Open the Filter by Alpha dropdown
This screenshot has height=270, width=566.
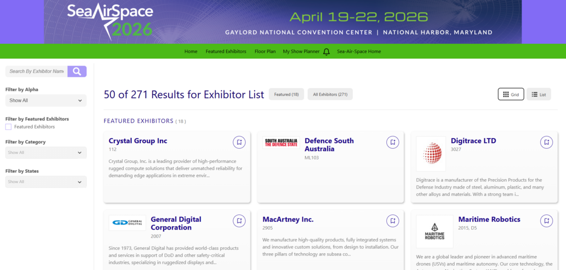pos(46,100)
